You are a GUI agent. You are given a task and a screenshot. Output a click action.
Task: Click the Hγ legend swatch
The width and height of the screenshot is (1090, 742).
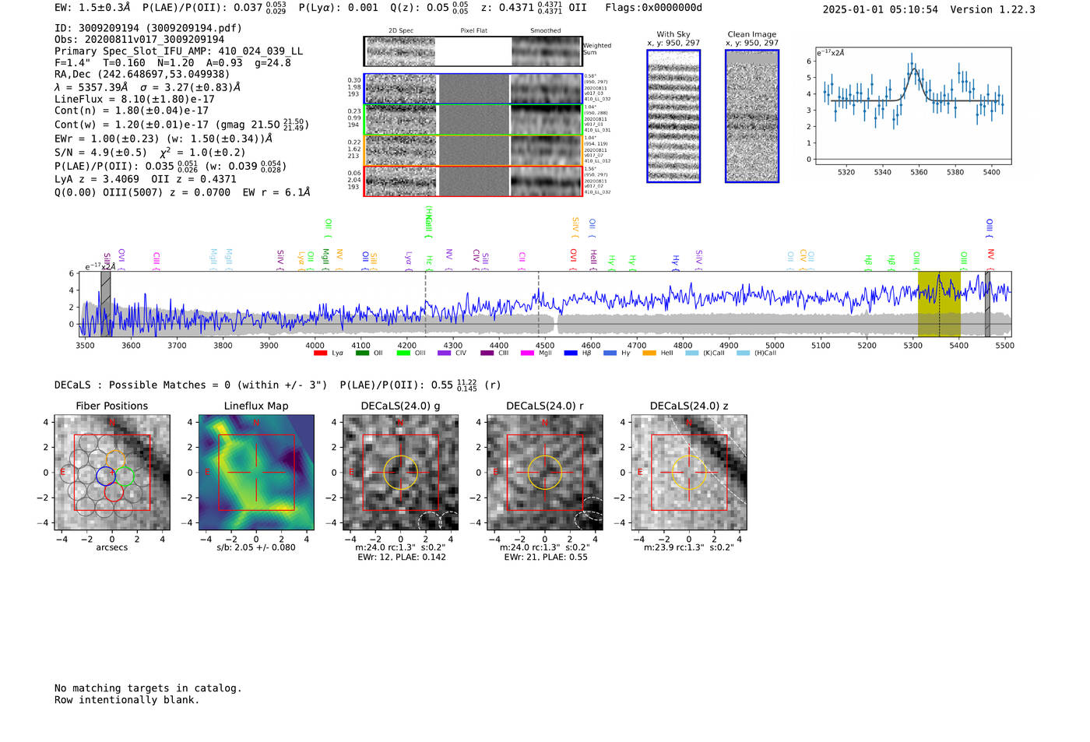[x=610, y=353]
